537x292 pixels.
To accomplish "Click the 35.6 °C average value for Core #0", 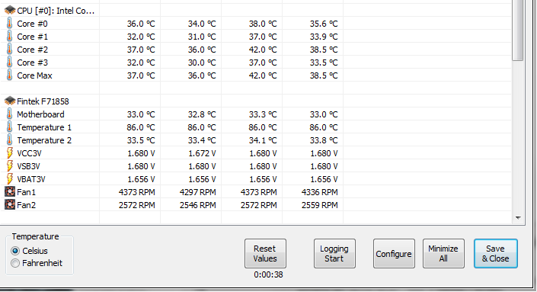I will click(324, 24).
